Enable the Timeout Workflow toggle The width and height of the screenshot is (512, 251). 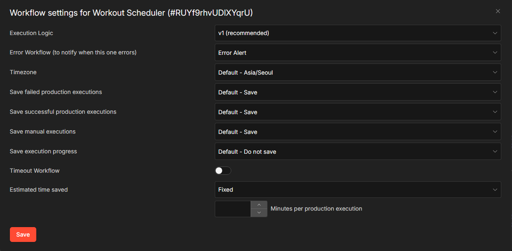223,171
